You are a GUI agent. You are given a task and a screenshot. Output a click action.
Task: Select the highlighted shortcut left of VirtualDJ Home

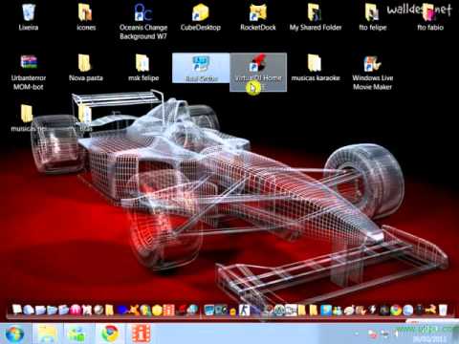pos(201,68)
